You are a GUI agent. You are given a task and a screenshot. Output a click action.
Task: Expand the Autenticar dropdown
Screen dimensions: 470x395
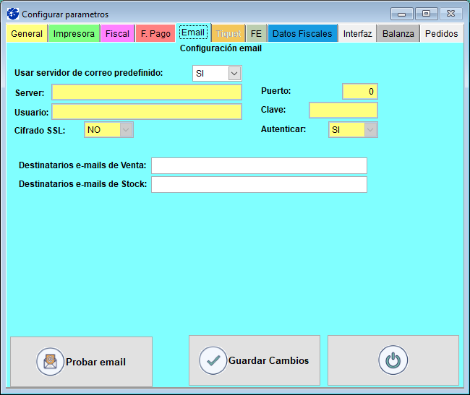(x=370, y=129)
